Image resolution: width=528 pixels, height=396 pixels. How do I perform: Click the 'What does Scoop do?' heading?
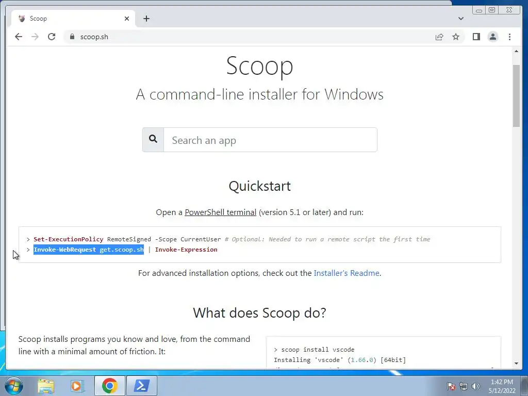click(x=260, y=313)
